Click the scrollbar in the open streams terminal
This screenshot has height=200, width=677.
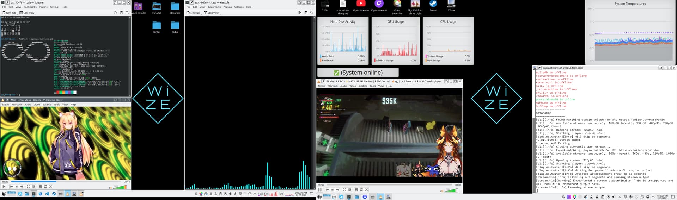point(533,155)
